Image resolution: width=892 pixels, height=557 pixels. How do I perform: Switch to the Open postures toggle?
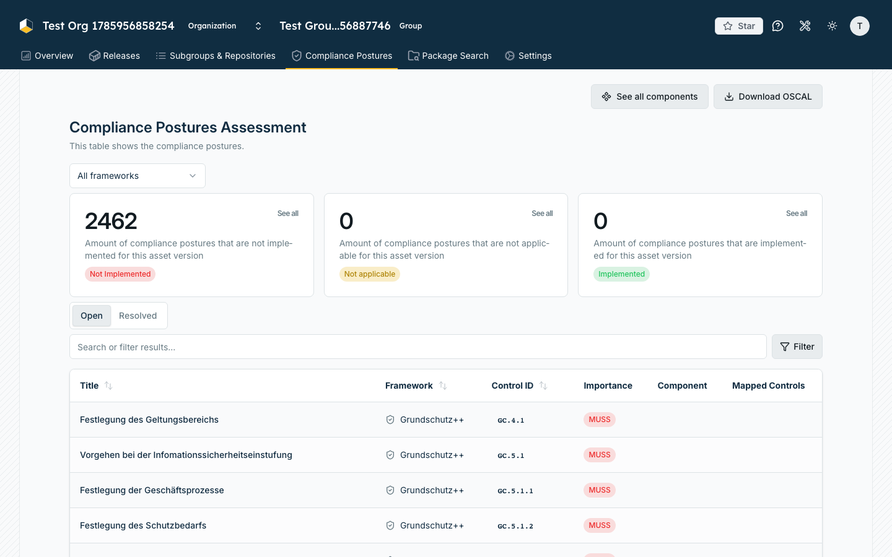point(92,316)
